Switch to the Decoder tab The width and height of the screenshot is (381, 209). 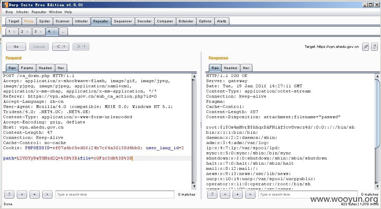(x=145, y=21)
